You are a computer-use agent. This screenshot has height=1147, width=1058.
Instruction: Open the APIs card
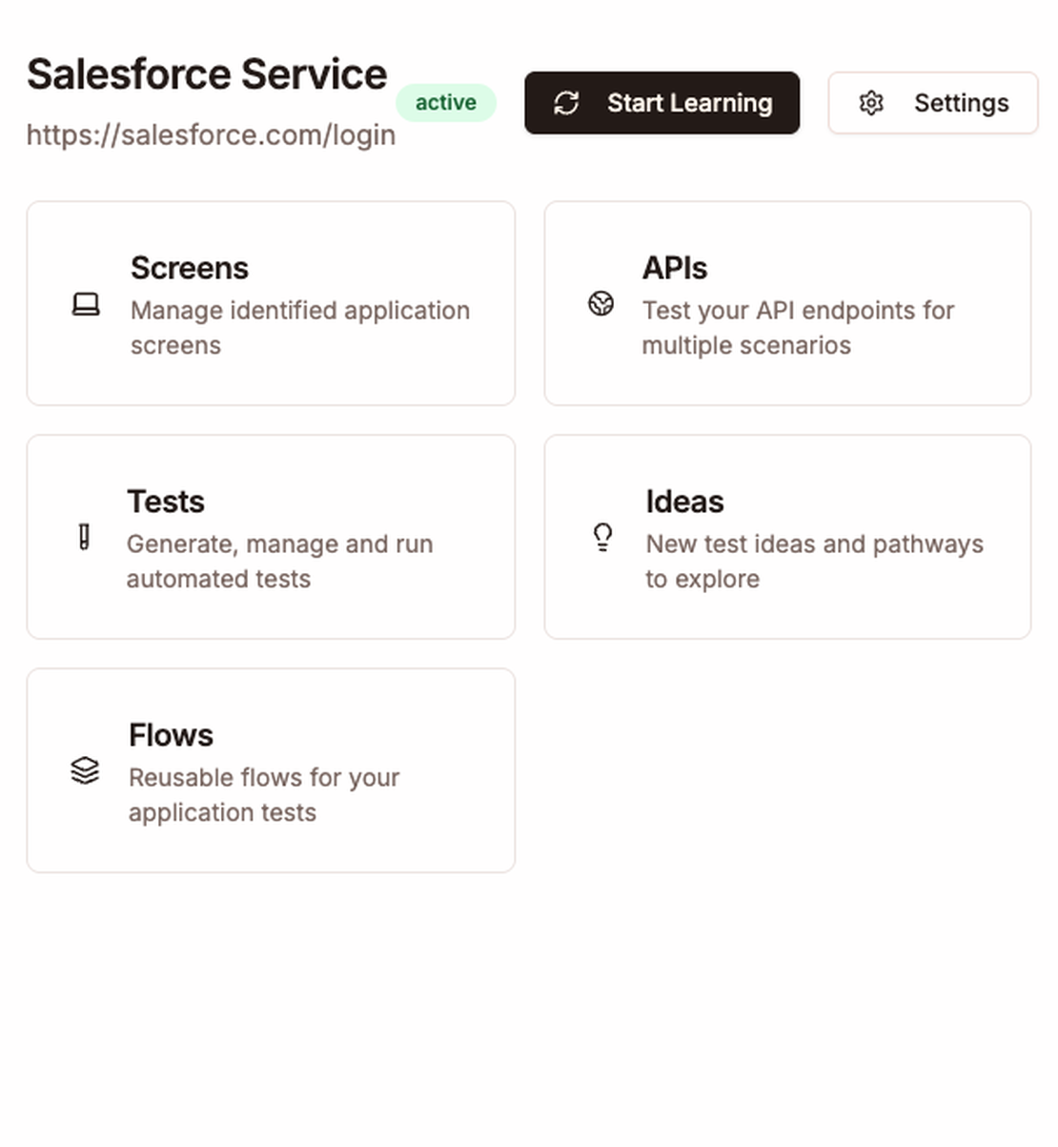tap(786, 304)
